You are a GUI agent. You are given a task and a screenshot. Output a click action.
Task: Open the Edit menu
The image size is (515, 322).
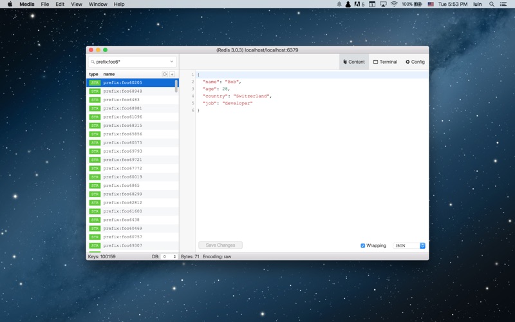60,5
